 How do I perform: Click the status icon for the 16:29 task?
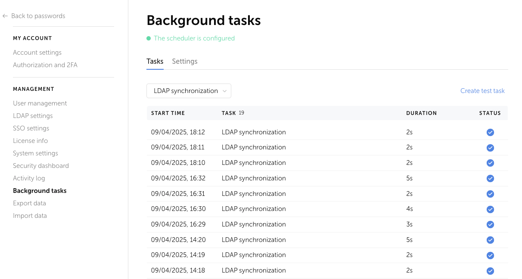click(490, 224)
